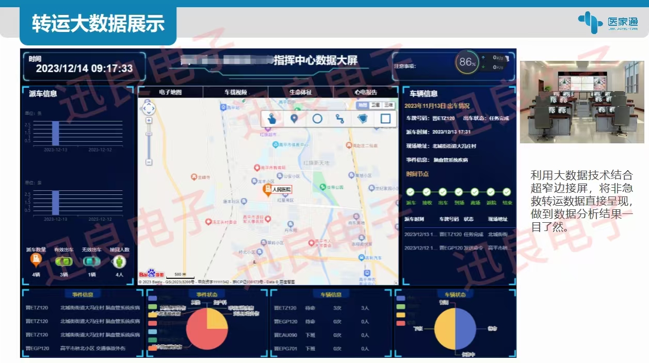The image size is (649, 363).
Task: Click the map pan direction control
Action: (148, 108)
